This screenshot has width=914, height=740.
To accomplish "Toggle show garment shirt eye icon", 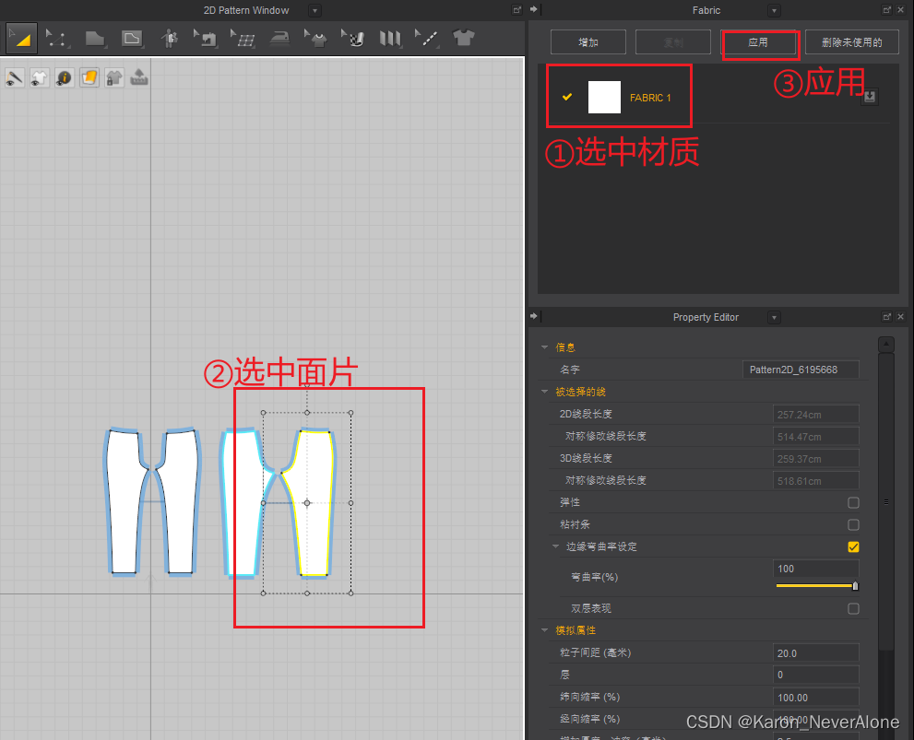I will (39, 77).
